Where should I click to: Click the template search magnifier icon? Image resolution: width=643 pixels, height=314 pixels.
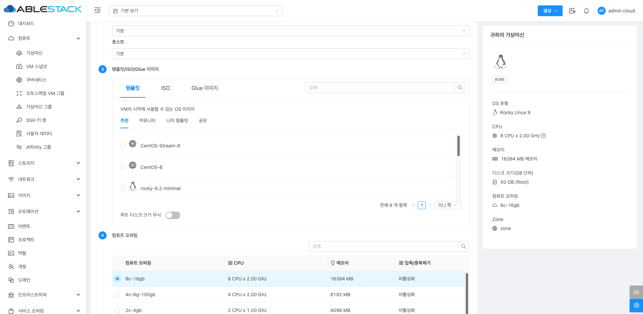pyautogui.click(x=460, y=88)
